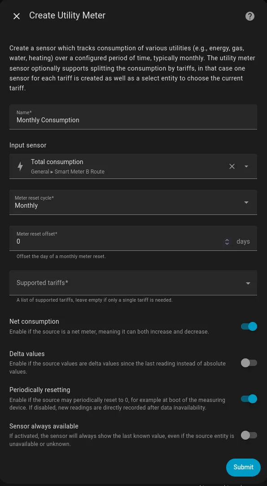Image resolution: width=267 pixels, height=486 pixels.
Task: Enable the Delta values toggle
Action: pos(249,363)
